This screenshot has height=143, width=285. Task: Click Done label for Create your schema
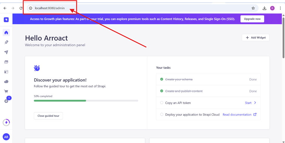point(253,79)
